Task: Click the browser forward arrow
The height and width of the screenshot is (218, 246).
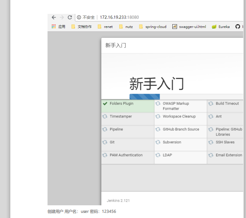Action: 62,17
